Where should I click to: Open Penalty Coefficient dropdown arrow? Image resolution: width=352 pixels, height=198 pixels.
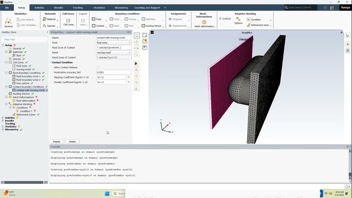[x=129, y=82]
